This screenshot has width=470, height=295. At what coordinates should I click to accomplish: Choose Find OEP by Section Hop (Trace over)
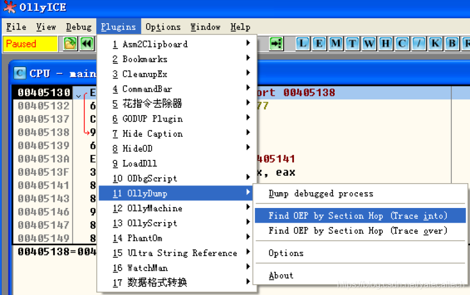click(x=360, y=231)
